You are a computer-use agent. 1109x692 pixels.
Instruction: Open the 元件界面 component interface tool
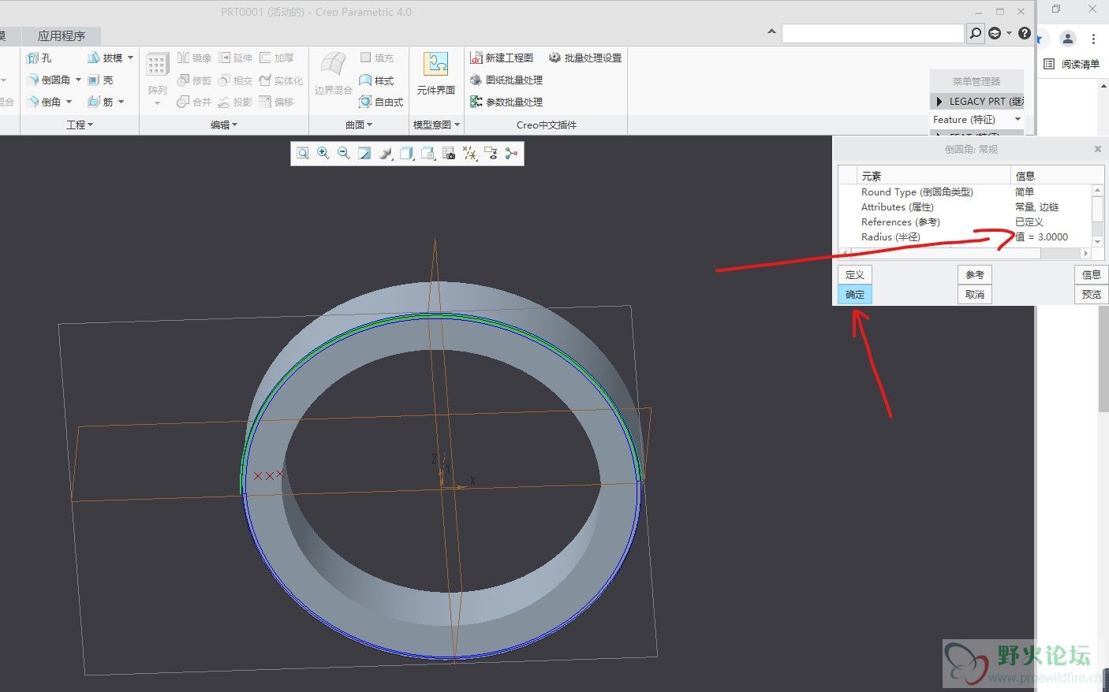[x=435, y=74]
